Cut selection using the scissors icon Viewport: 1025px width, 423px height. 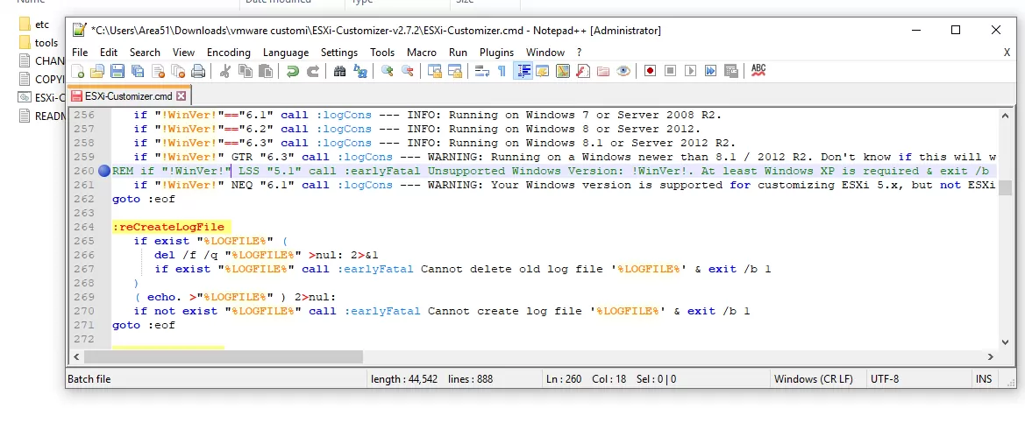pyautogui.click(x=224, y=71)
